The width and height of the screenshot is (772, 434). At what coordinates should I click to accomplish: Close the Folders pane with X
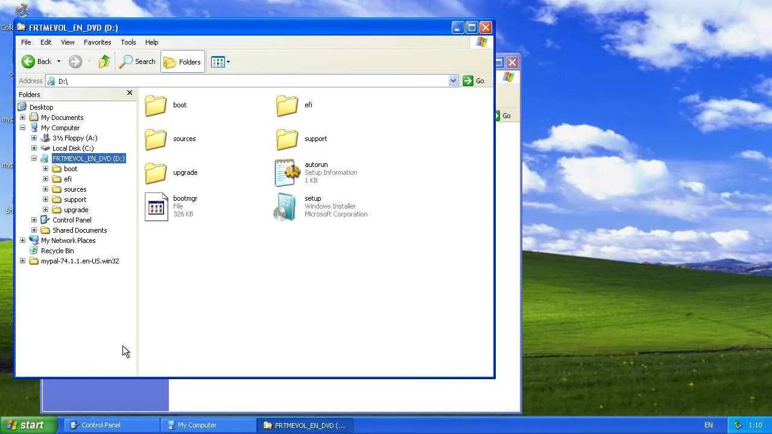[x=129, y=93]
